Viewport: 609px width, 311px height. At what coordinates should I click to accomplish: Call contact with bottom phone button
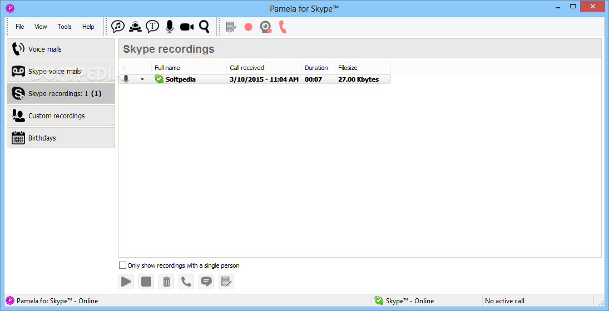click(x=186, y=282)
